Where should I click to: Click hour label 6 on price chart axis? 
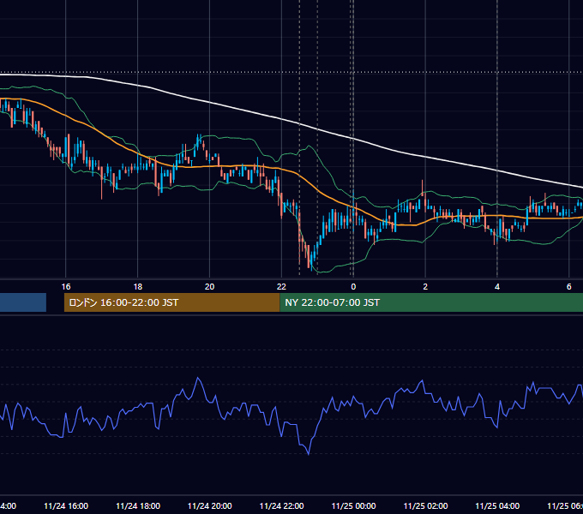coord(569,287)
